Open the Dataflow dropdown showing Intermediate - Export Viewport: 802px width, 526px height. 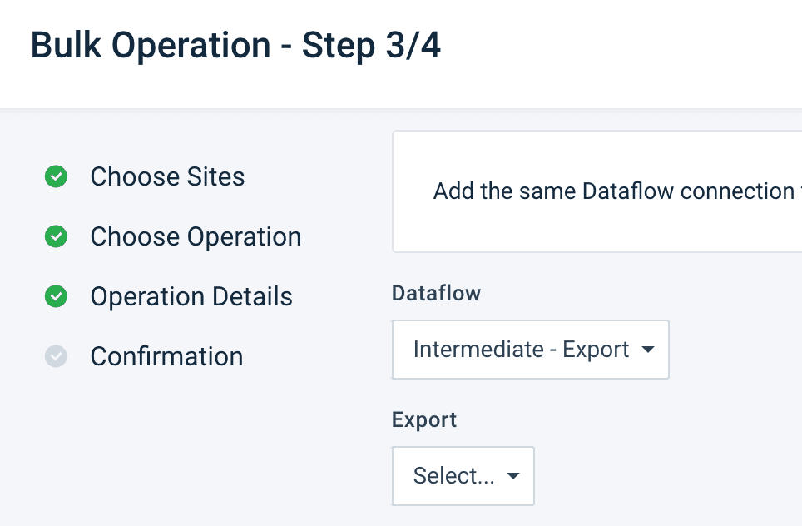530,350
